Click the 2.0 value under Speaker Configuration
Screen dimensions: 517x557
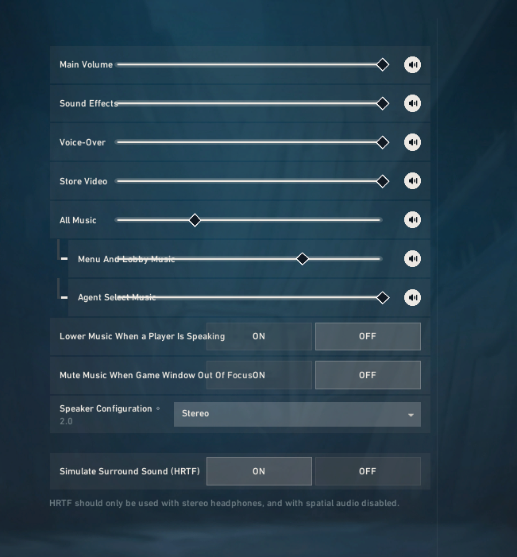(66, 421)
